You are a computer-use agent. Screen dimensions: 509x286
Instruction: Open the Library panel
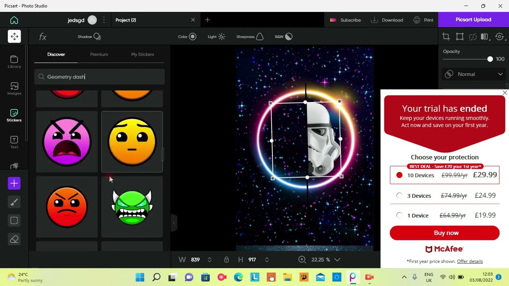tap(14, 62)
